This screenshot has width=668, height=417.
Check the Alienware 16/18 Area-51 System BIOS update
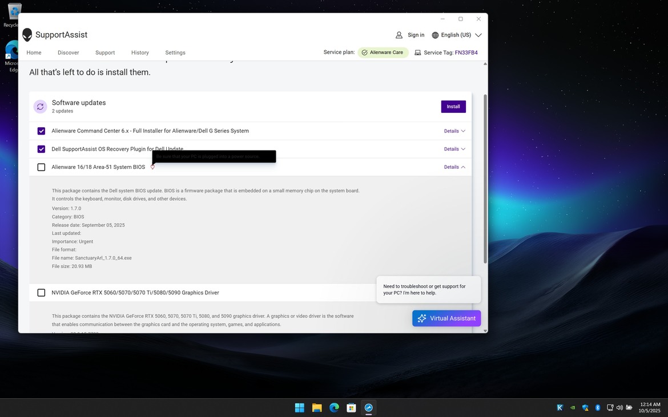click(x=41, y=167)
